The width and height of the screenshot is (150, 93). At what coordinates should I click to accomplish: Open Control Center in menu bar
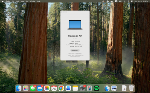(132, 1)
